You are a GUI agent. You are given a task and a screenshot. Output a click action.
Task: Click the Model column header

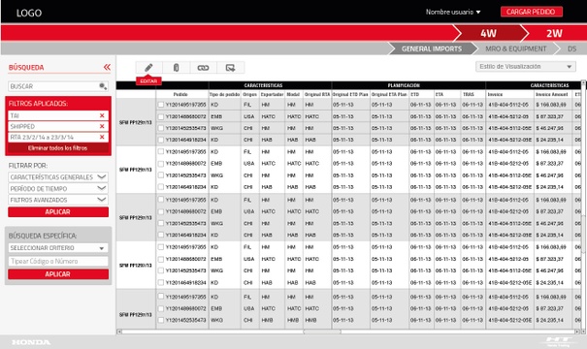(x=293, y=94)
